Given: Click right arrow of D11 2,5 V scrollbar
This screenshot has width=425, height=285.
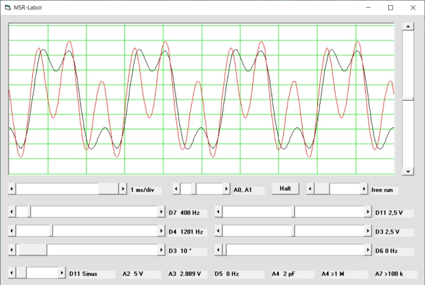Looking at the screenshot, I should (368, 212).
